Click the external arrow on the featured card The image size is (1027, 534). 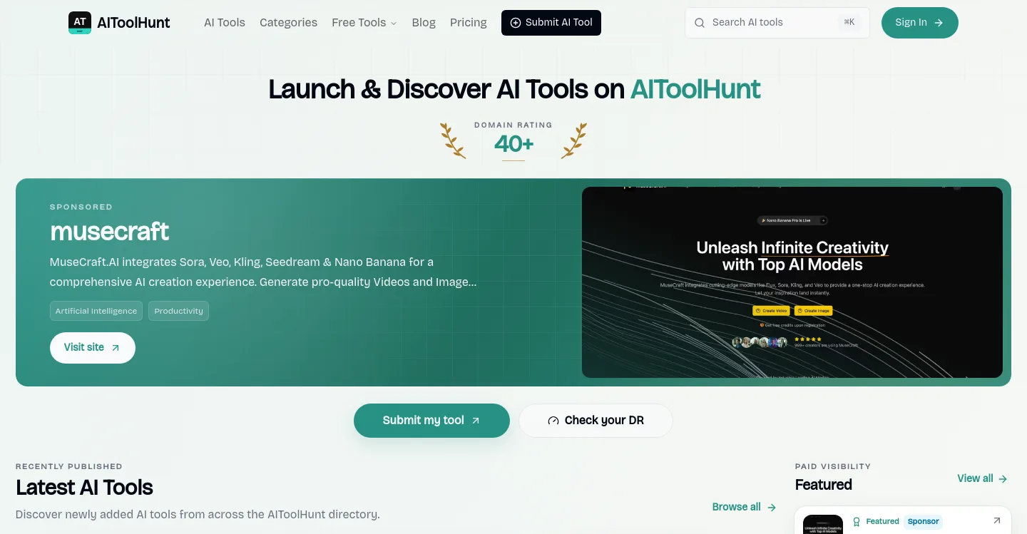(x=996, y=521)
